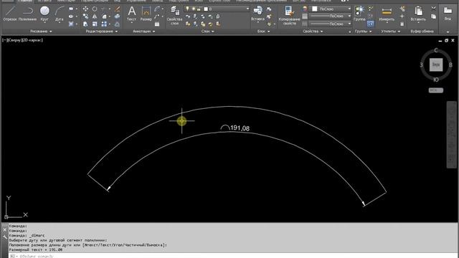Screen dimensions: 459x258
Task: Open the Сверху view control menu
Action: (14, 40)
